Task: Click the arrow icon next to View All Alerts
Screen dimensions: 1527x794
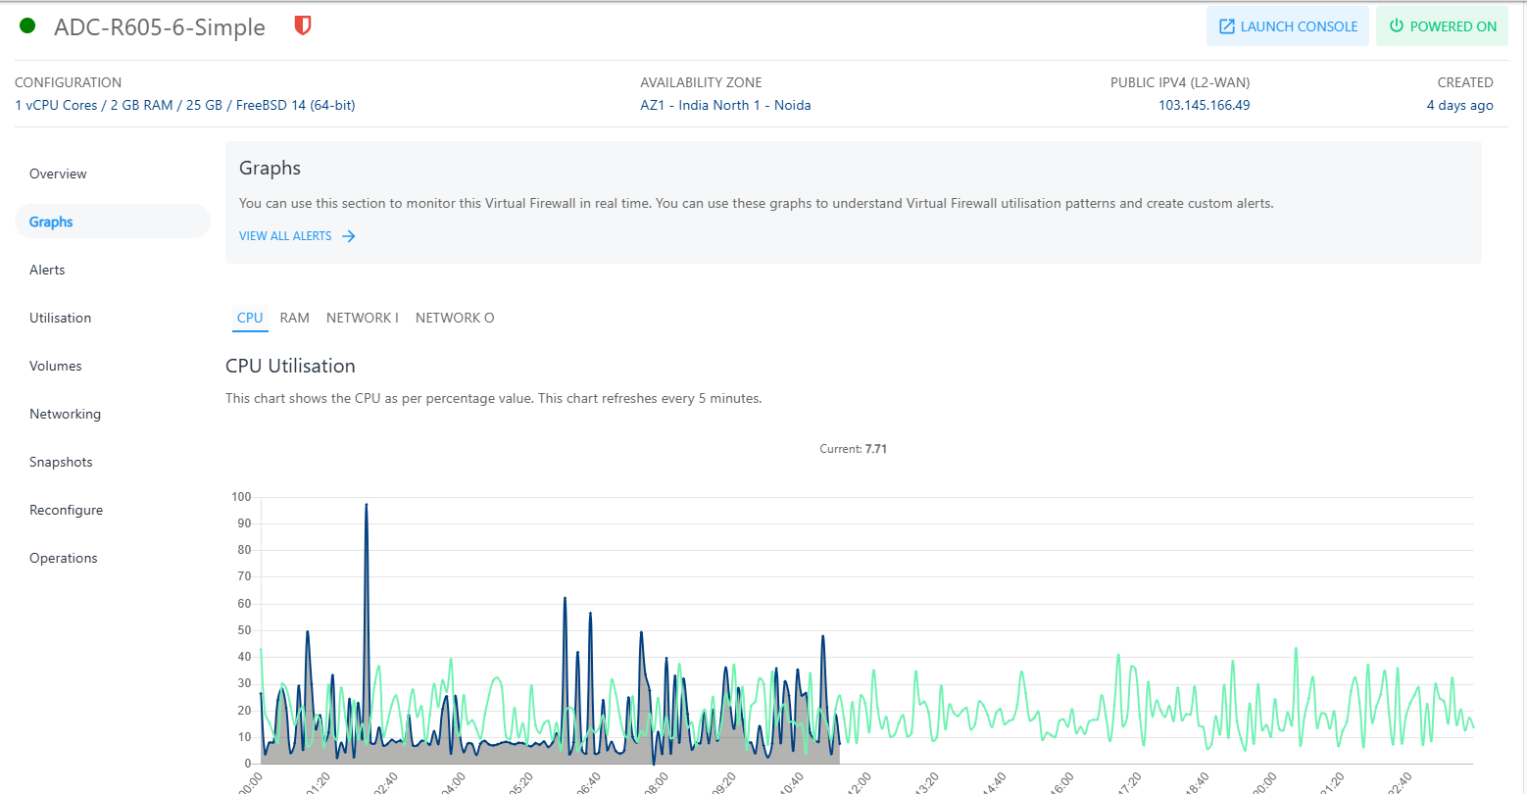Action: [349, 236]
